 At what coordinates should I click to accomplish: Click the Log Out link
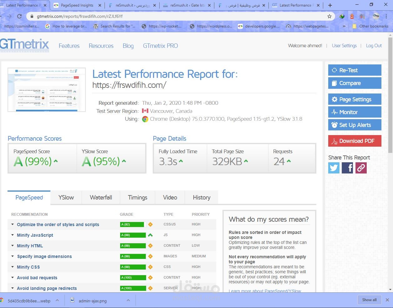[374, 46]
